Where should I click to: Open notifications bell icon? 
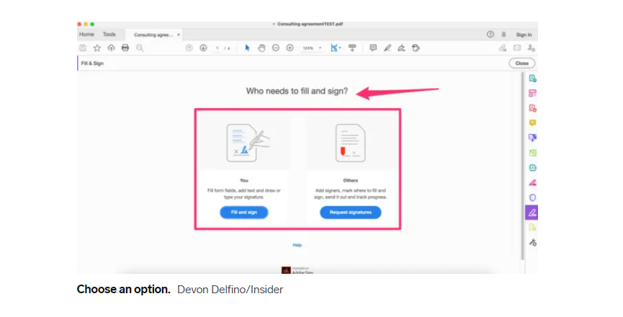[x=504, y=35]
